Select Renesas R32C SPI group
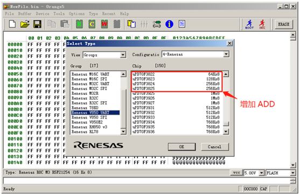Image resolution: width=300 pixels, height=195 pixels. coord(95,103)
